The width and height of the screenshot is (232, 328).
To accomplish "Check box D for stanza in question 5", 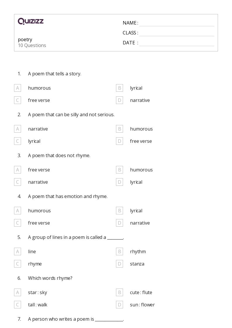I will [x=120, y=264].
